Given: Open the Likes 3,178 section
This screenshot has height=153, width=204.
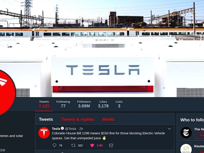Looking at the screenshot, I should 103,104.
